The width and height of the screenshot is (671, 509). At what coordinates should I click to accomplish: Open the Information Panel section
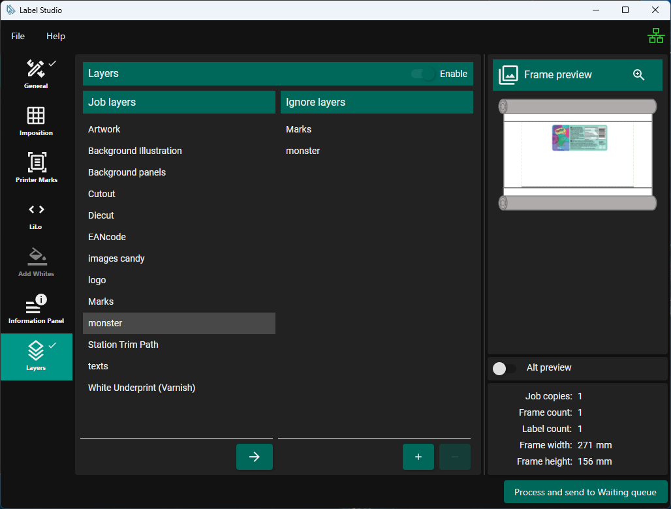36,309
